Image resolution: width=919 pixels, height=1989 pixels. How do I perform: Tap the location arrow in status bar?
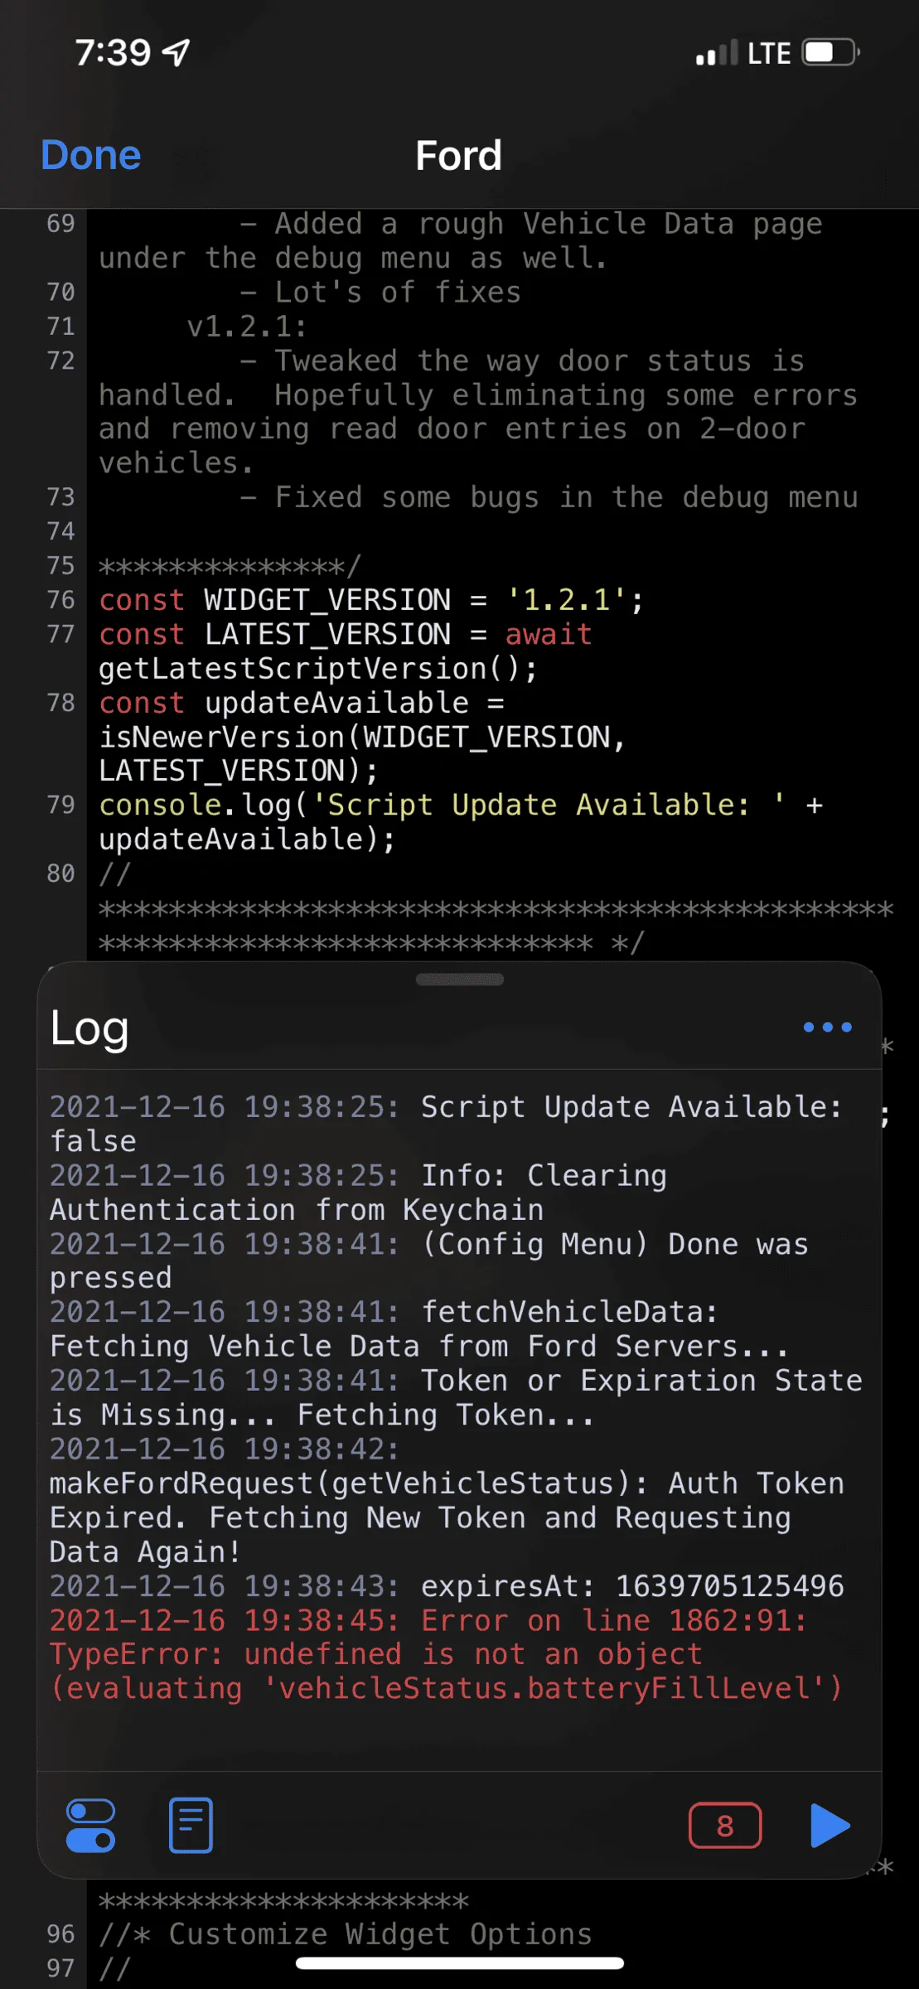(x=177, y=53)
